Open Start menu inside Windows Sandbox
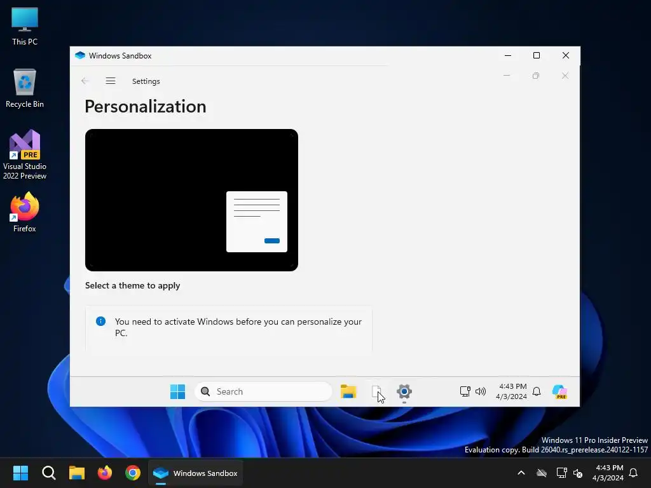Screen dimensions: 651x488 pyautogui.click(x=178, y=391)
